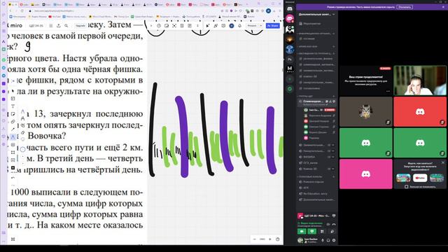The image size is (448, 252).
Task: Click the export board icon in Miro header
Action: (59, 26)
